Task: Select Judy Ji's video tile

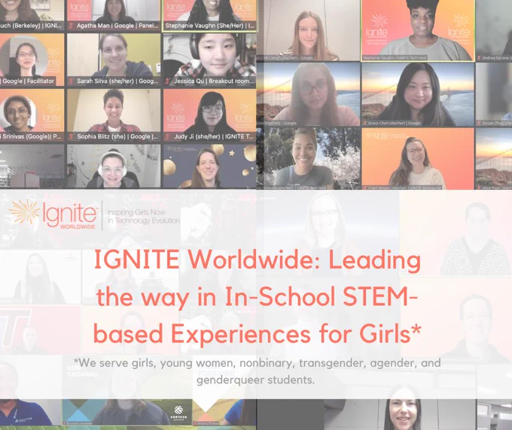Action: [x=209, y=115]
